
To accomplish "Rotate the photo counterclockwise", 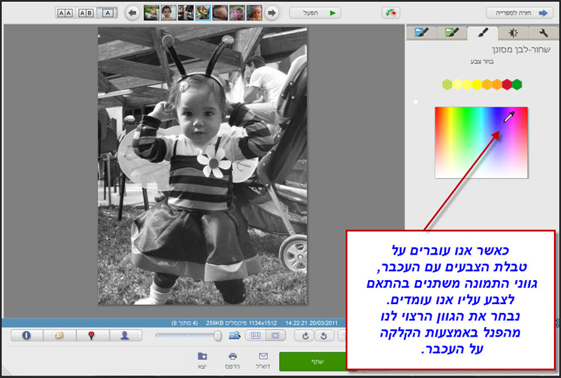I will point(324,335).
